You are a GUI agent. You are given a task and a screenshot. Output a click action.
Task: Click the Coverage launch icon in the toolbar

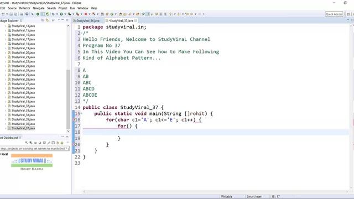tap(70, 14)
